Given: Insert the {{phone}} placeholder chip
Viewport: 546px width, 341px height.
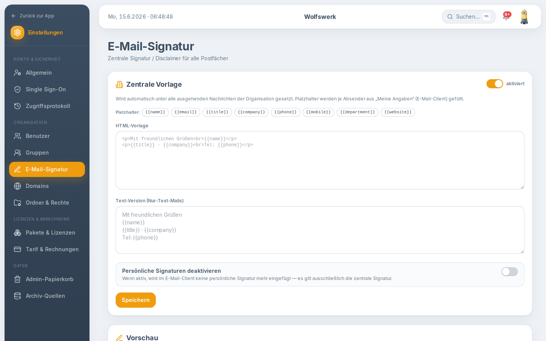Looking at the screenshot, I should click(286, 112).
